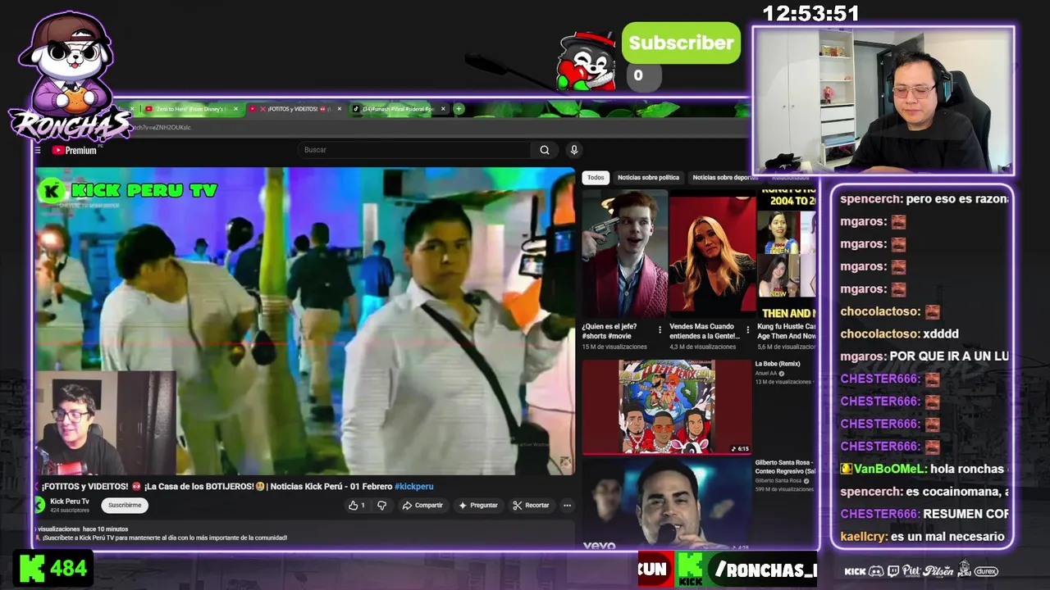Click the 'Compartir' share button

[x=422, y=506]
